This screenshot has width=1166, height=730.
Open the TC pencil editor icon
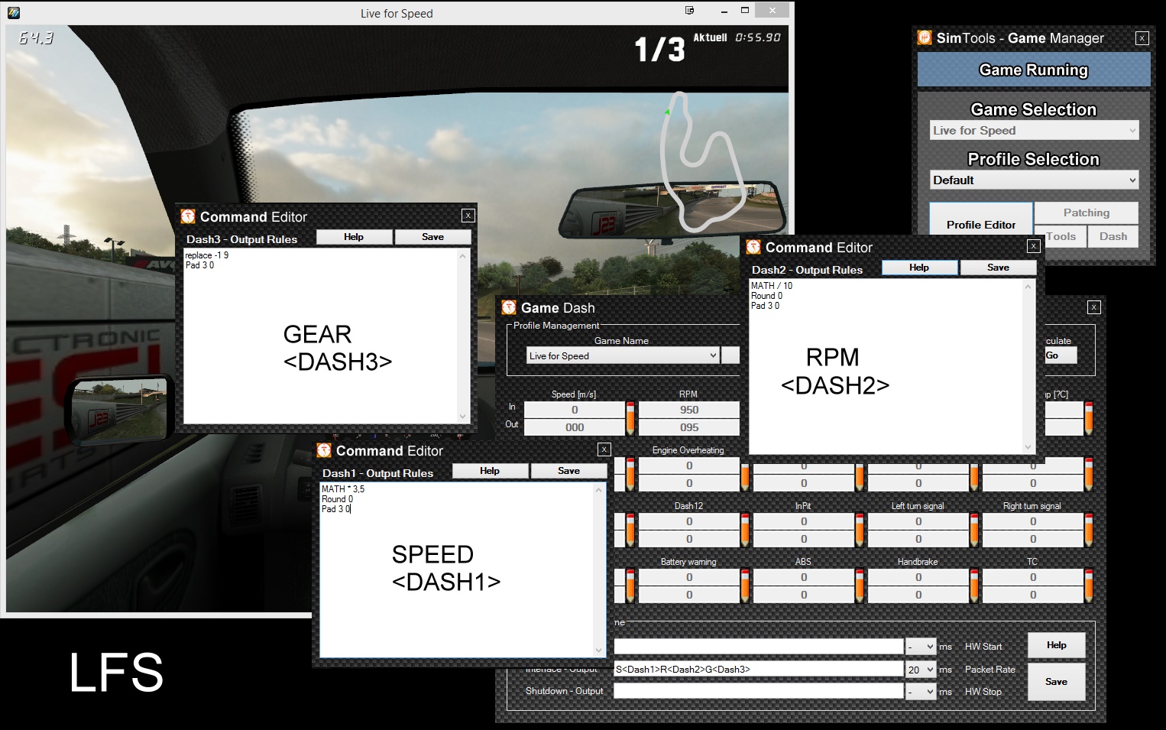pyautogui.click(x=1089, y=586)
